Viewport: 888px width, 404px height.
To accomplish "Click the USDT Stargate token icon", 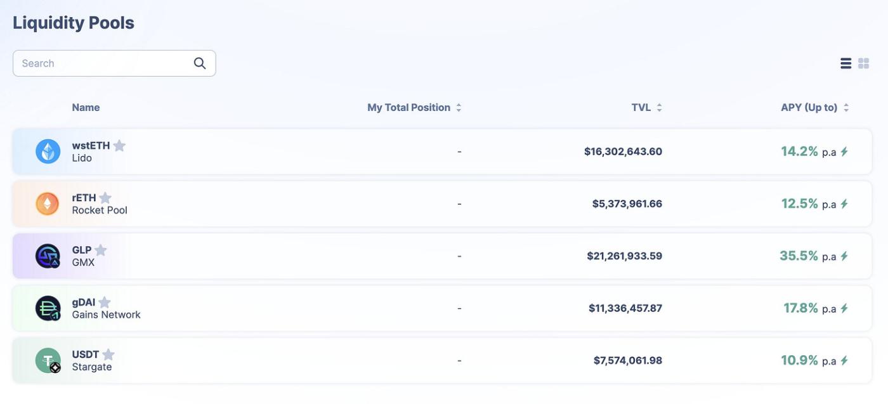I will [x=48, y=360].
